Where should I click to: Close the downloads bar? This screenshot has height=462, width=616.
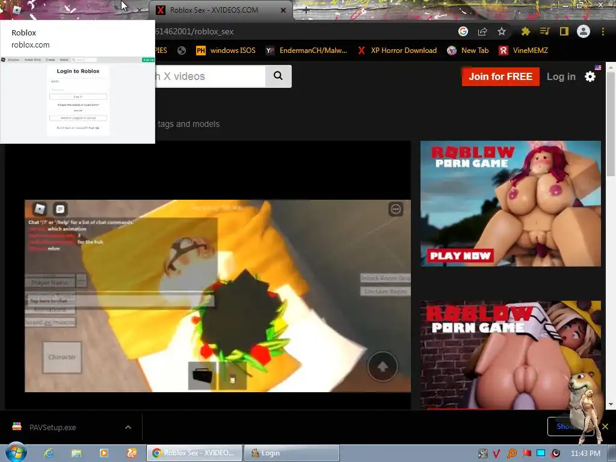pyautogui.click(x=605, y=427)
